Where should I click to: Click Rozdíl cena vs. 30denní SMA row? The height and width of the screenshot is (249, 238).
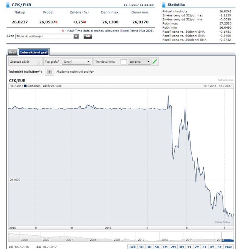pyautogui.click(x=197, y=32)
